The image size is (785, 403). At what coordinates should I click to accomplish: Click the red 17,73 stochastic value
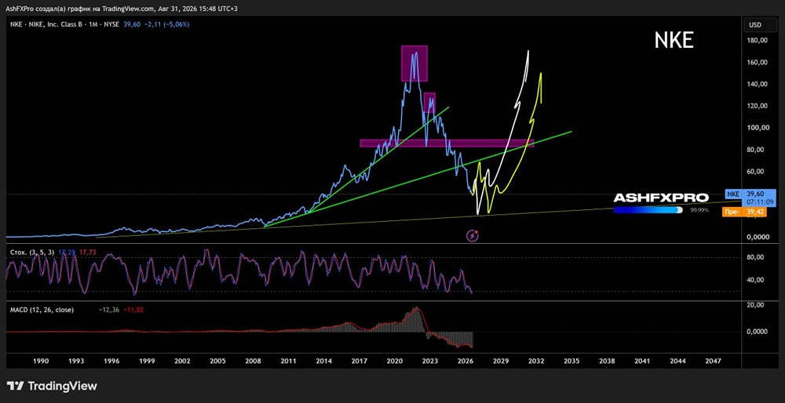click(x=89, y=253)
